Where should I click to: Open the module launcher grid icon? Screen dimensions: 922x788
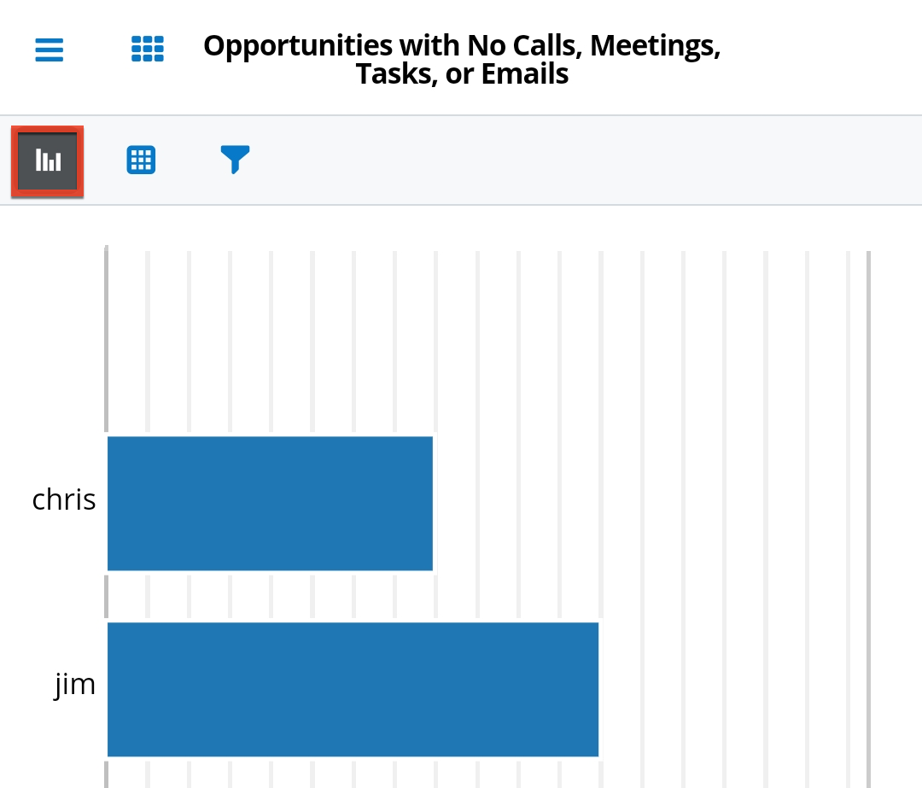click(147, 50)
